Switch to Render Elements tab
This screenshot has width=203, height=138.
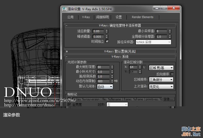click(x=142, y=17)
